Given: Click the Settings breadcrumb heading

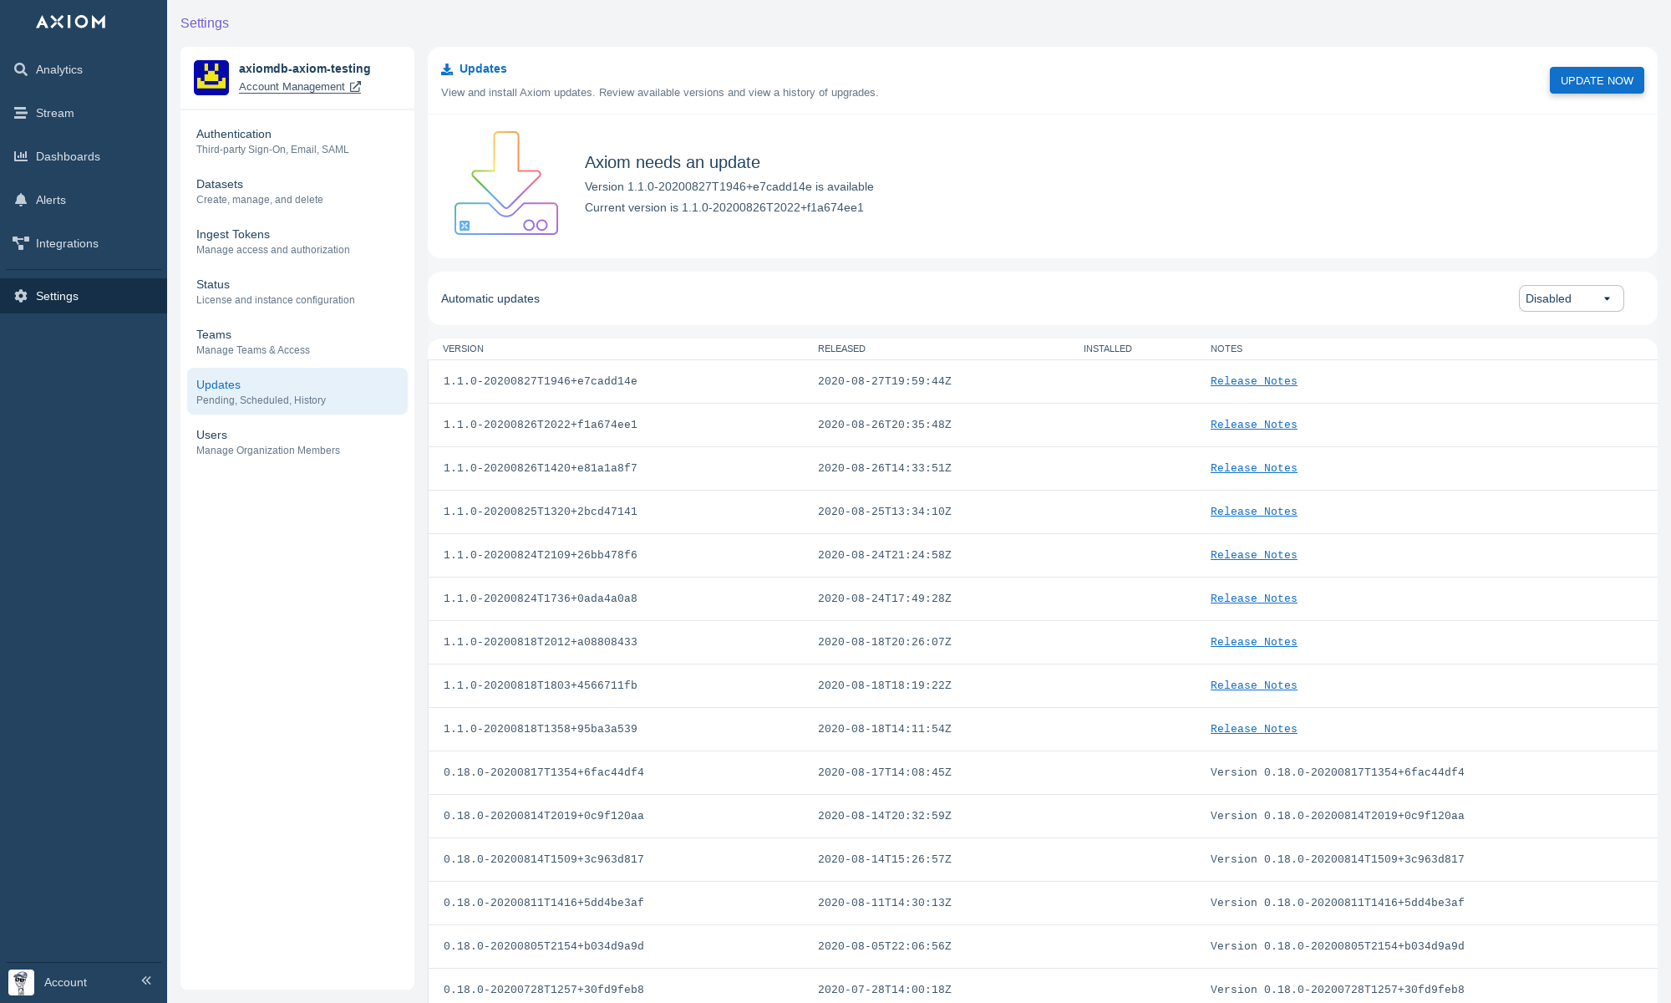Looking at the screenshot, I should 205,23.
